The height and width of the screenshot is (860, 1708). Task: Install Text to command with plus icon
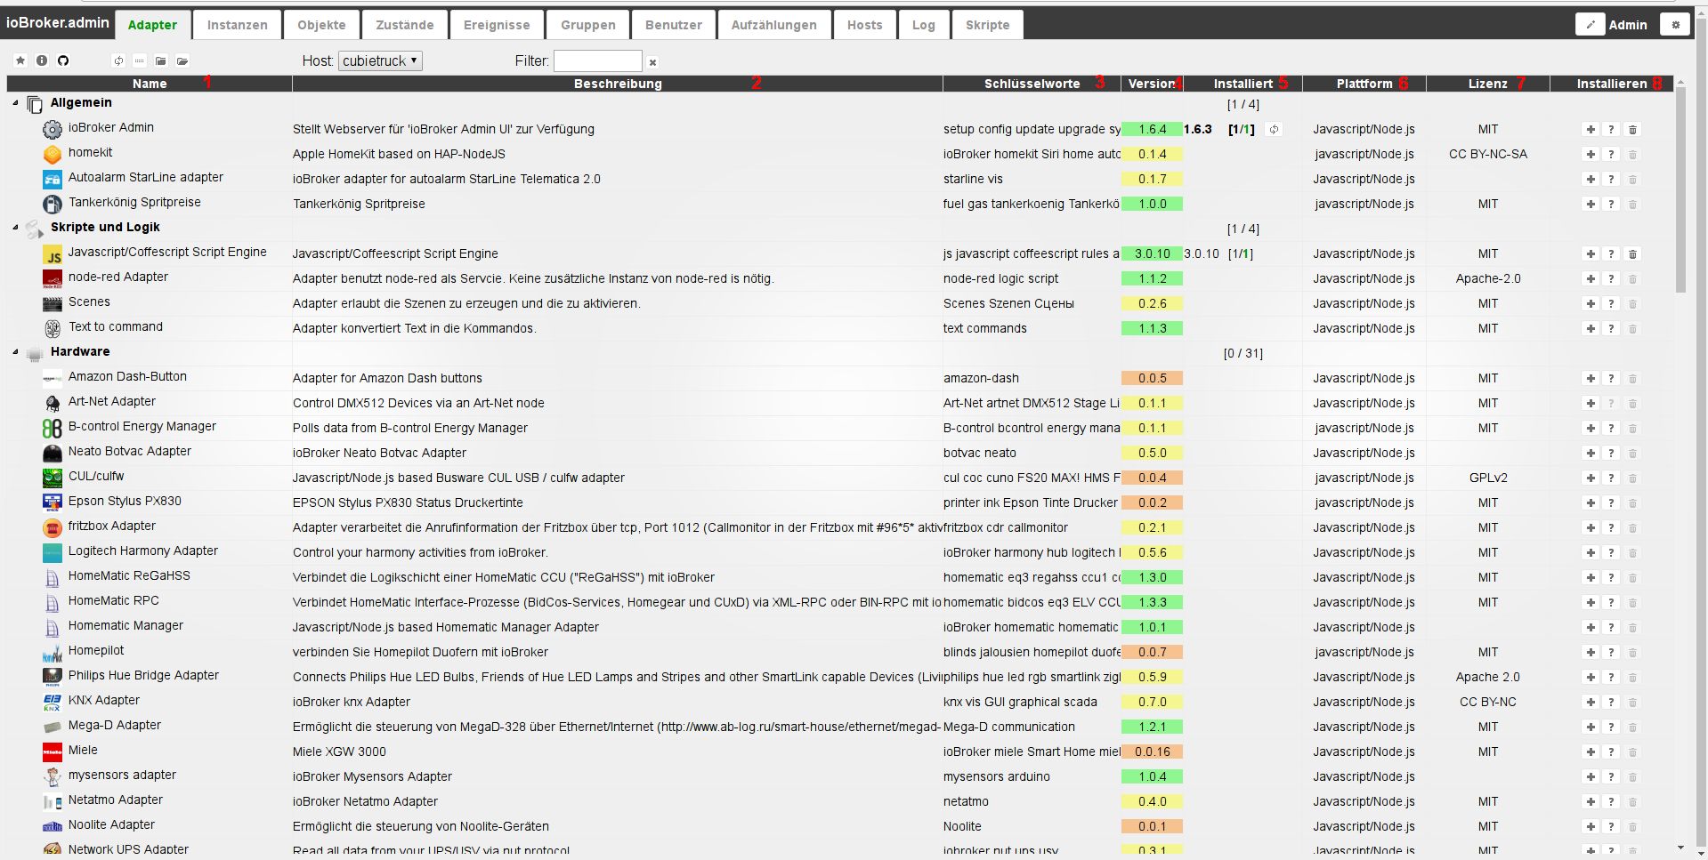[x=1591, y=328]
